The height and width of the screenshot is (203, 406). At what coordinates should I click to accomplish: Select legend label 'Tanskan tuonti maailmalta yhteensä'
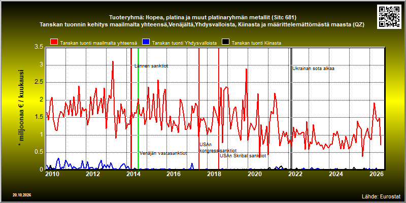(x=98, y=43)
